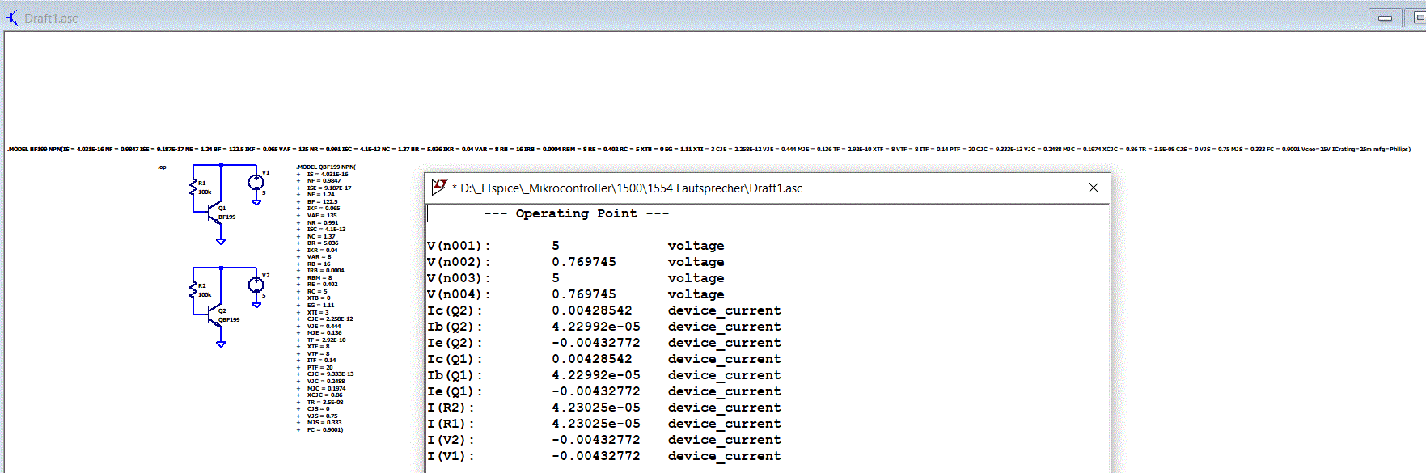Select resistor R2 symbol in the schematic
The width and height of the screenshot is (1426, 473).
[x=193, y=290]
